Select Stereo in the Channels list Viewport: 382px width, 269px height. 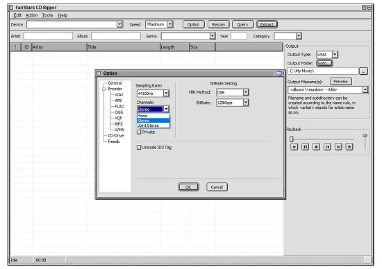tap(153, 121)
